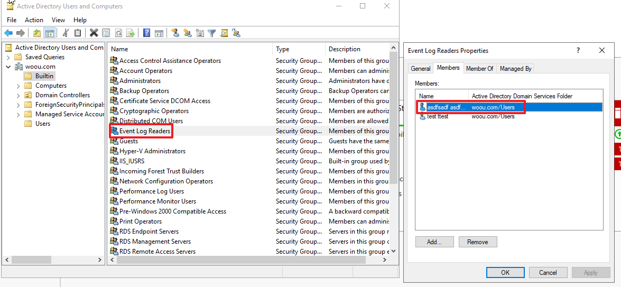Image resolution: width=621 pixels, height=287 pixels.
Task: Open Help with blue question mark icon
Action: [x=146, y=33]
